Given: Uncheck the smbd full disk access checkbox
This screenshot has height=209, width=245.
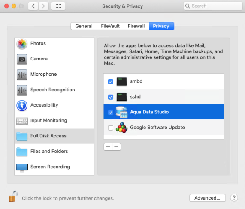Looking at the screenshot, I should [111, 81].
